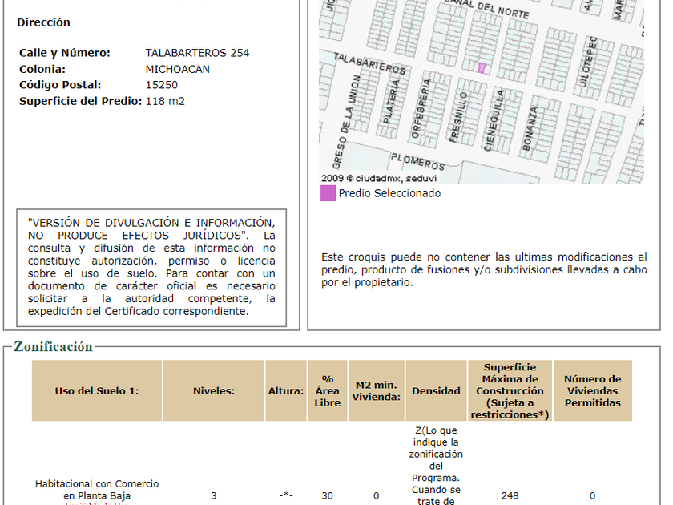Click the Densidad column header

[x=436, y=390]
